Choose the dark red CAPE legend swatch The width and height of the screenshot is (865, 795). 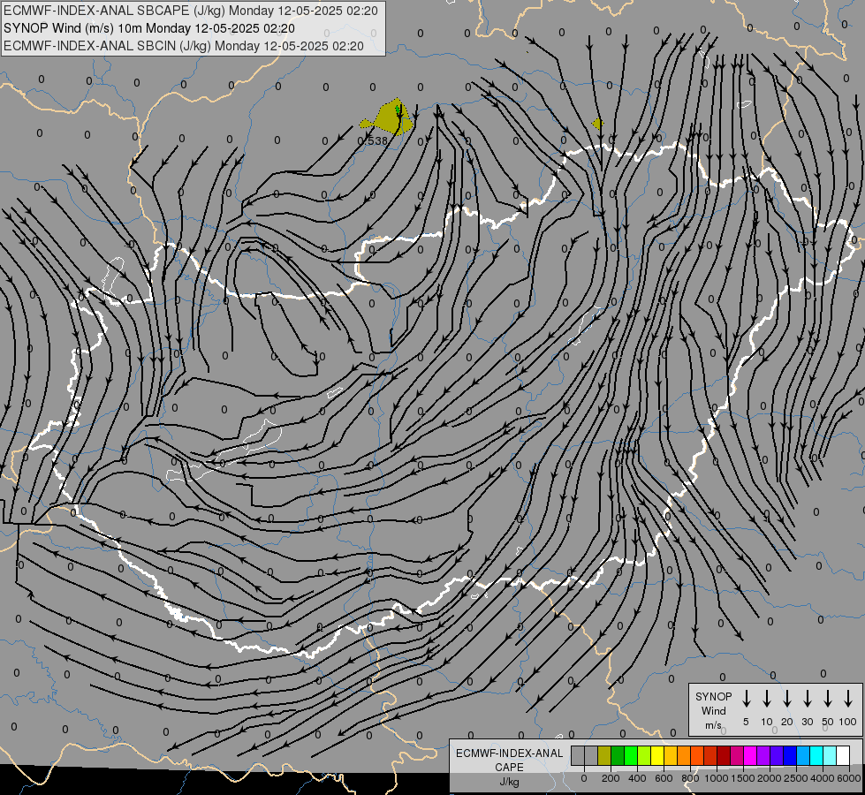724,755
